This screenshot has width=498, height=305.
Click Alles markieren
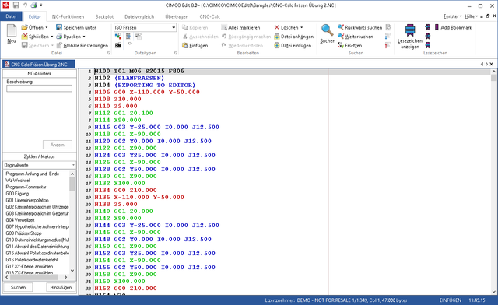click(240, 28)
